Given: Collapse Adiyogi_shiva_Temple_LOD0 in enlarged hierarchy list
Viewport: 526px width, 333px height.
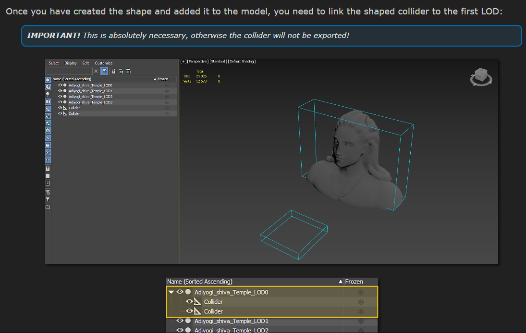Looking at the screenshot, I should click(x=171, y=292).
